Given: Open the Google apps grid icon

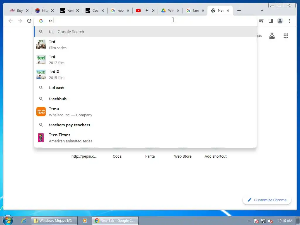Looking at the screenshot, I should pyautogui.click(x=286, y=36).
